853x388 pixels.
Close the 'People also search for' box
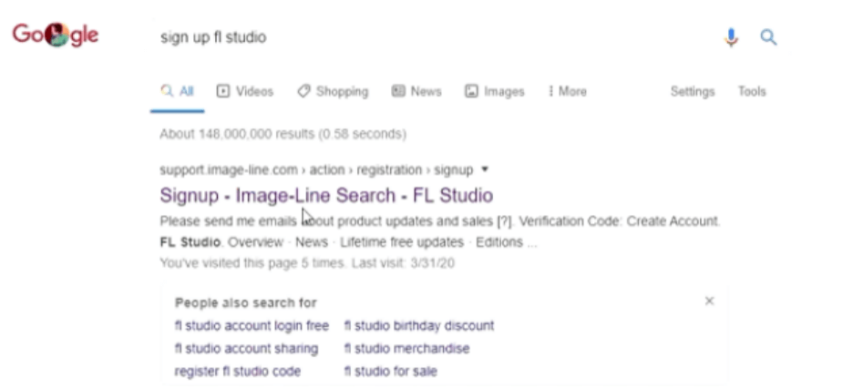click(709, 301)
